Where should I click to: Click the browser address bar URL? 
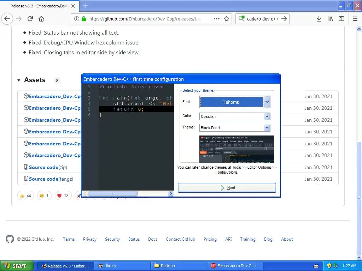(x=145, y=19)
